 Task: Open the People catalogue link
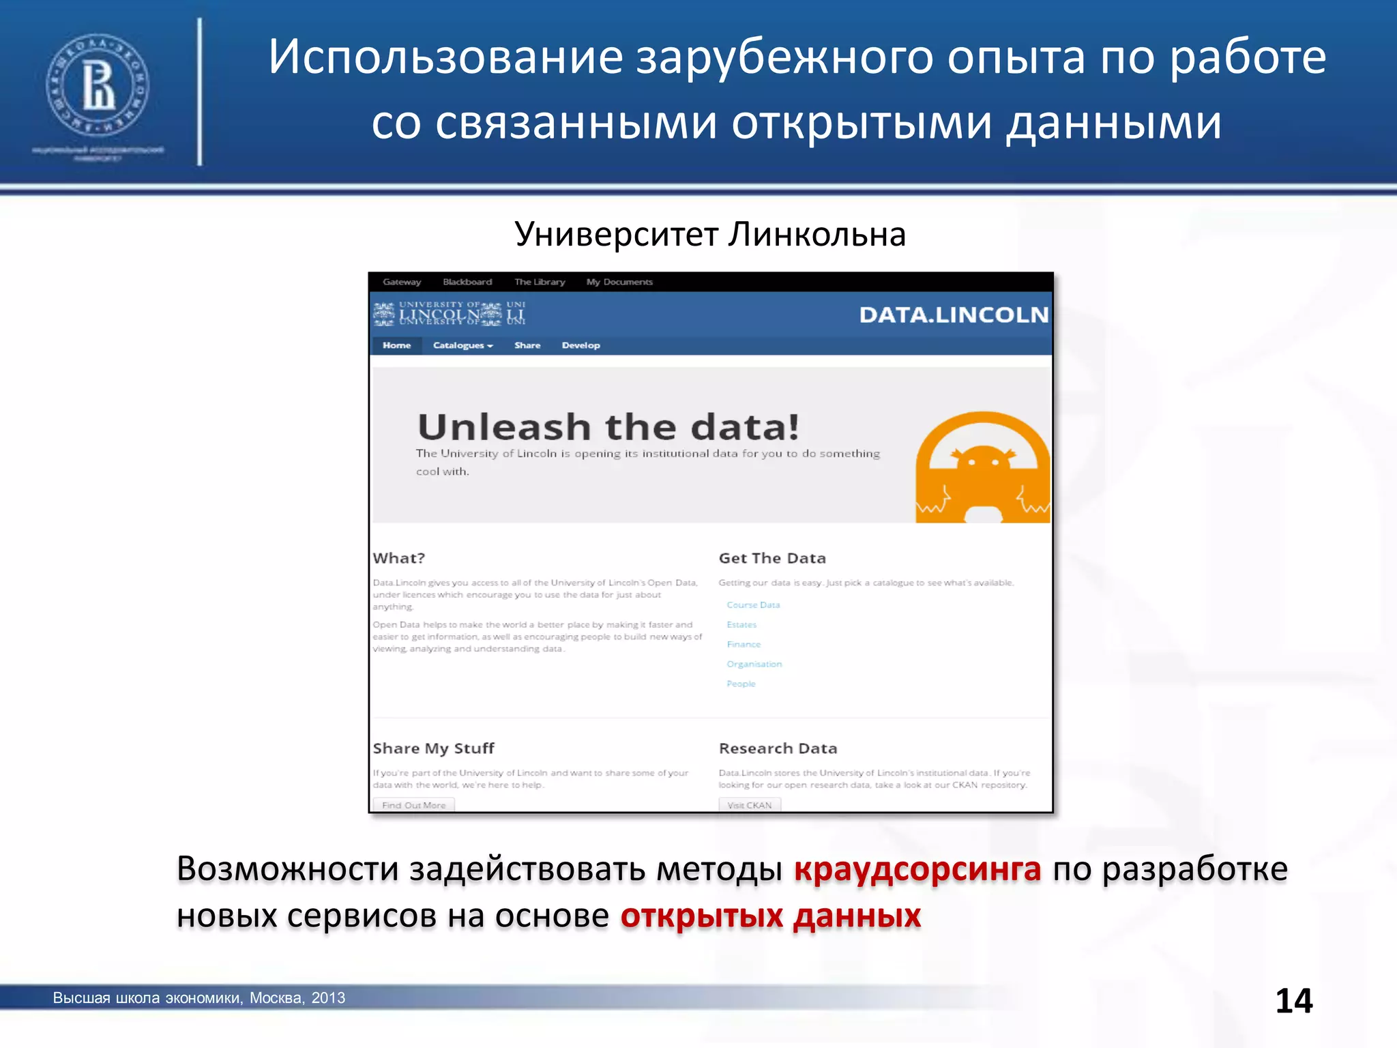click(741, 684)
